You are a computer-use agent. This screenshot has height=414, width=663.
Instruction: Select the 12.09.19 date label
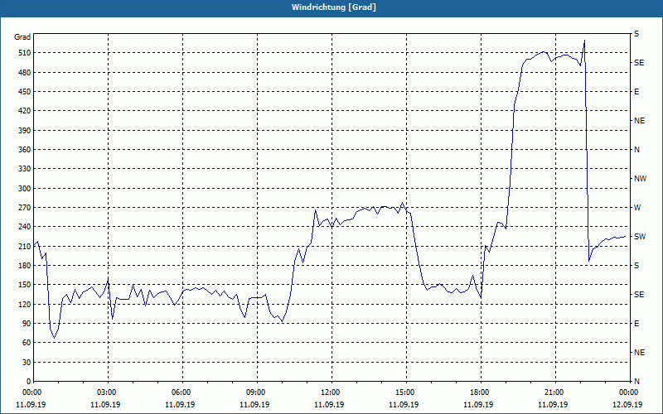coord(627,404)
